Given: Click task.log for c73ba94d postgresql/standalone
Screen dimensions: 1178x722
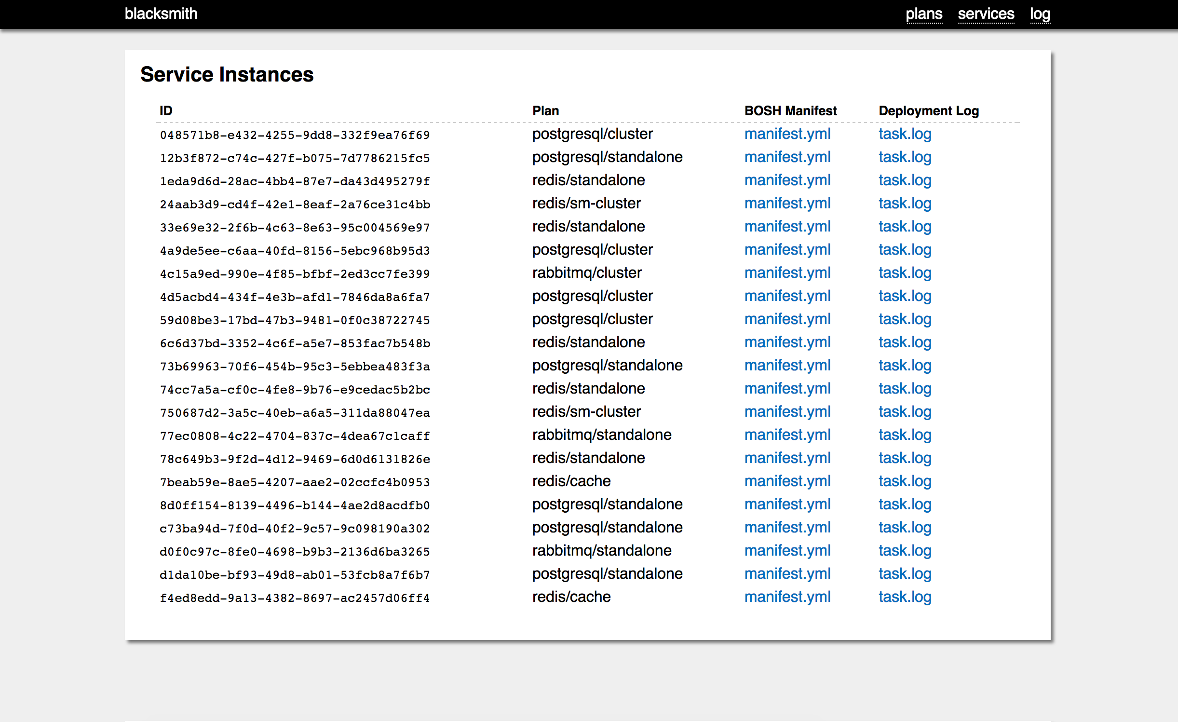Looking at the screenshot, I should tap(905, 527).
